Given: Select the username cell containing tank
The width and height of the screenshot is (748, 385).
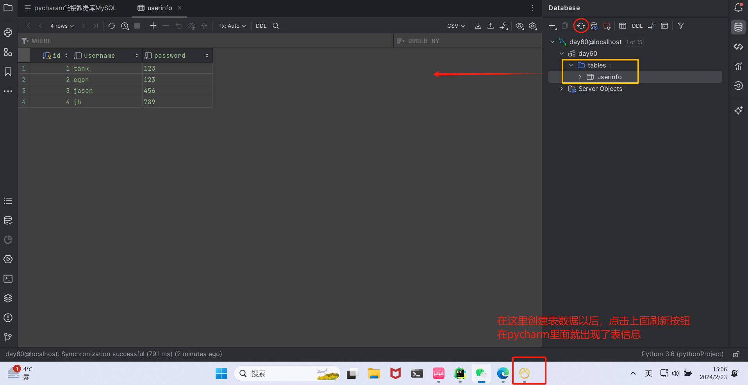Looking at the screenshot, I should tap(107, 68).
